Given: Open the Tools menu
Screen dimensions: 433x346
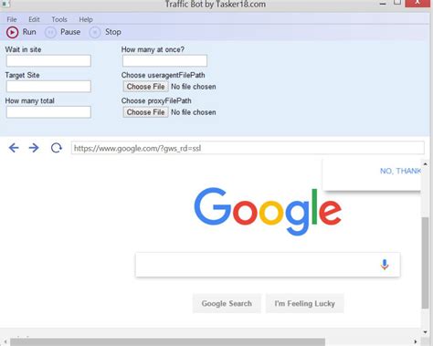Looking at the screenshot, I should point(59,19).
